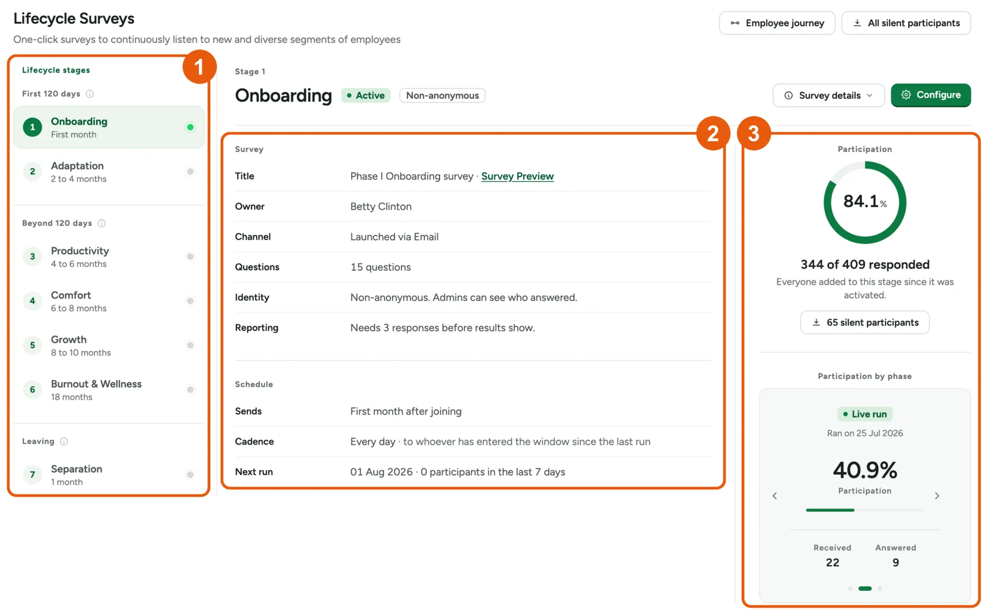Image resolution: width=983 pixels, height=610 pixels.
Task: Click the number 2 badge for Adaptation
Action: 33,171
